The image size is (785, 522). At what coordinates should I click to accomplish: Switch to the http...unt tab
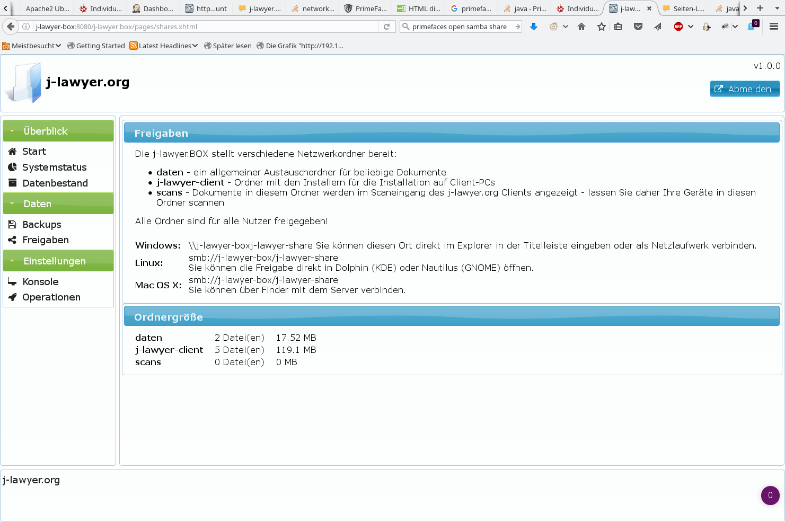[x=206, y=8]
